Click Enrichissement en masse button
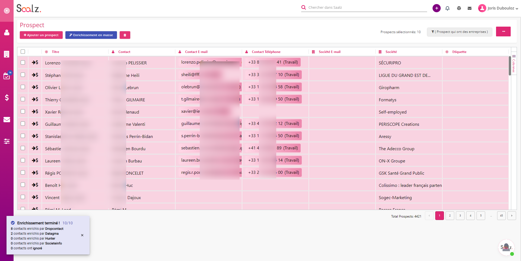 tap(91, 35)
